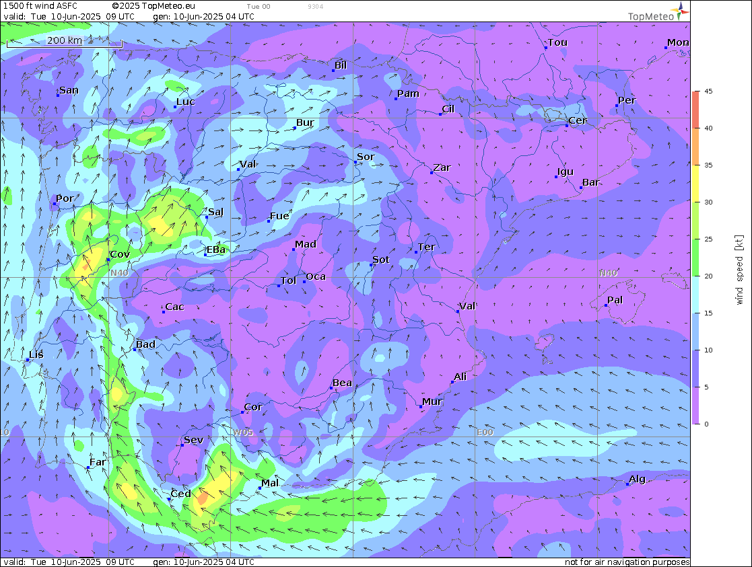Image resolution: width=752 pixels, height=567 pixels.
Task: Click the Mad city marker
Action: point(294,250)
